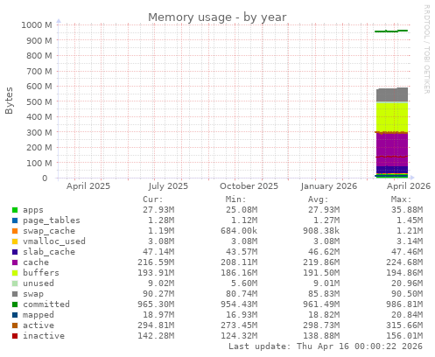Click the 'committed' legend label
The width and height of the screenshot is (435, 357).
(x=46, y=304)
